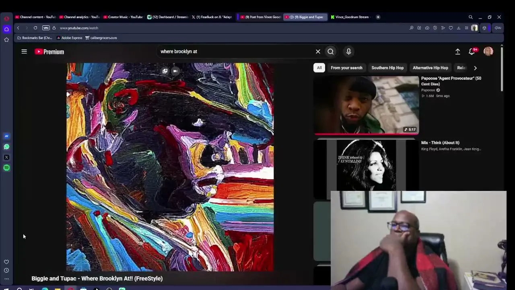Select the 'All' filter chip
The image size is (515, 290).
[x=319, y=68]
